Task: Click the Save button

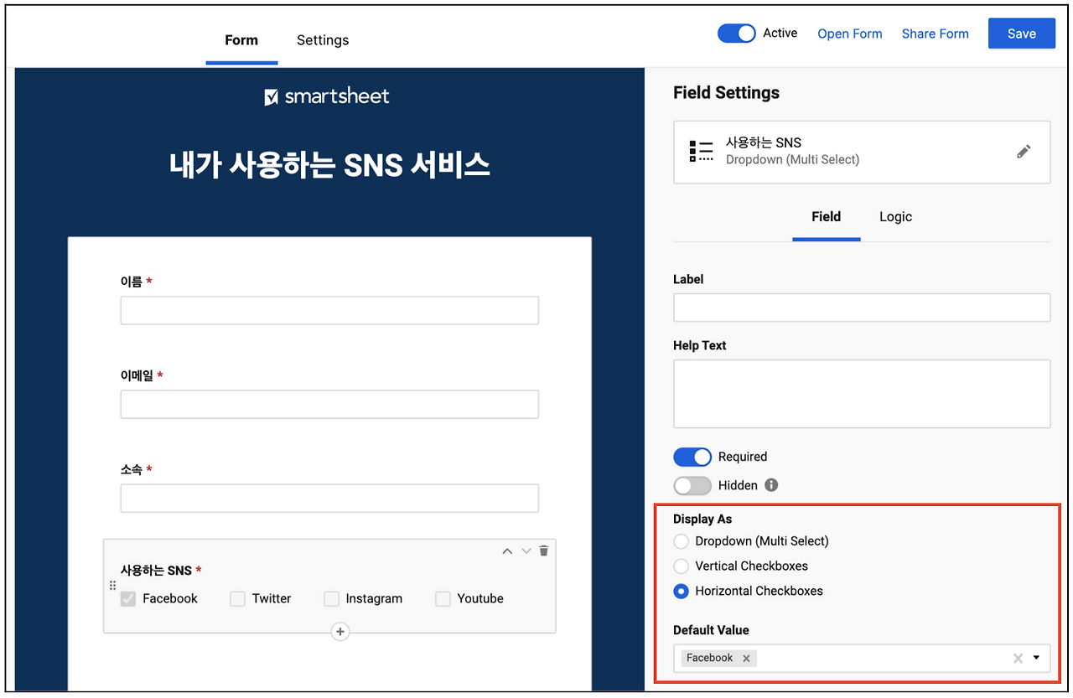Action: coord(1022,34)
